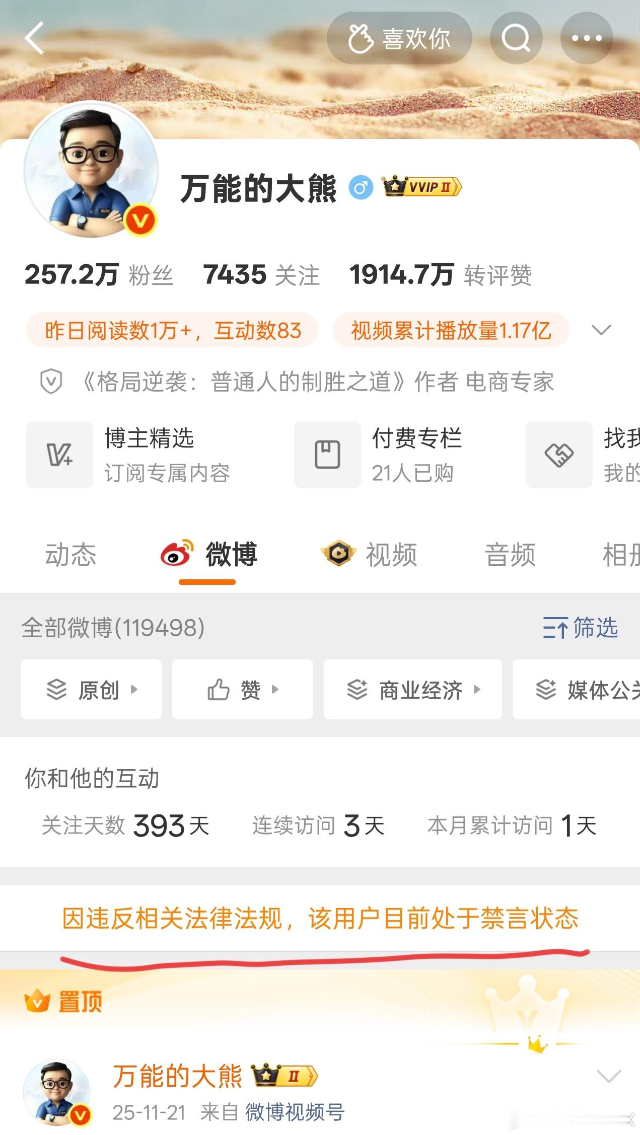
Task: Expand the pinned post options chevron
Action: pos(609,1076)
